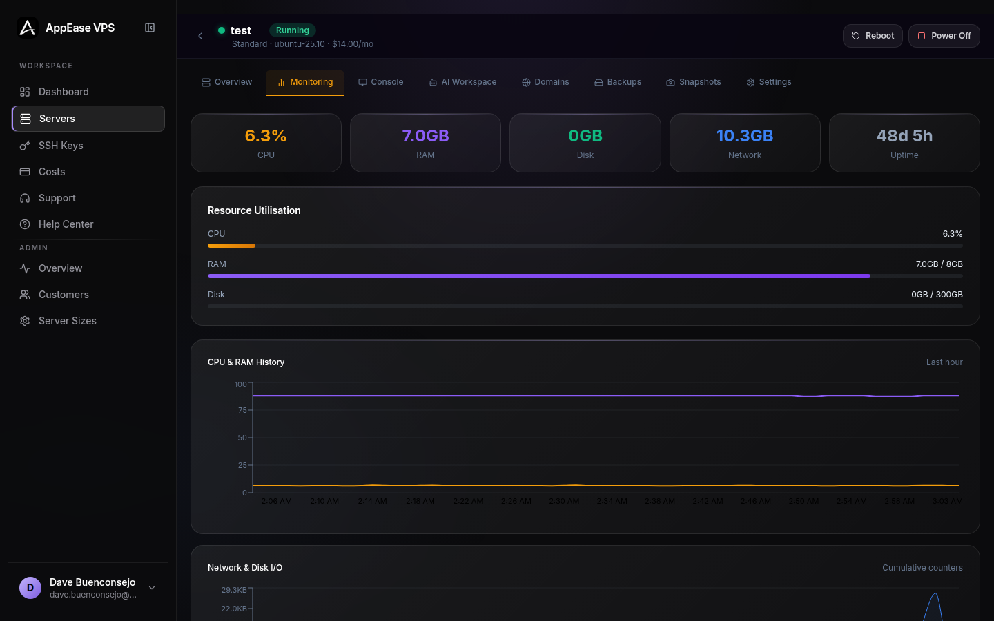Click the Reboot button

pos(873,36)
